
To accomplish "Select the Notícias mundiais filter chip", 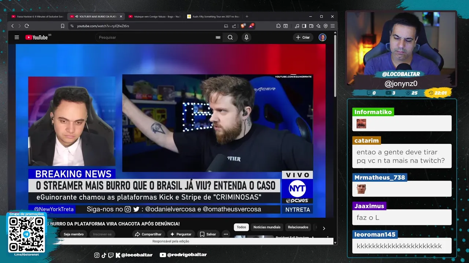I will pyautogui.click(x=267, y=227).
